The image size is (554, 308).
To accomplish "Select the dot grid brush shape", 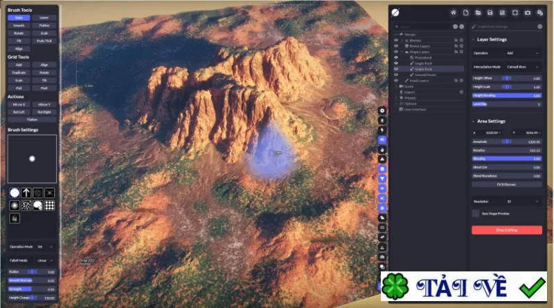I will (x=49, y=206).
